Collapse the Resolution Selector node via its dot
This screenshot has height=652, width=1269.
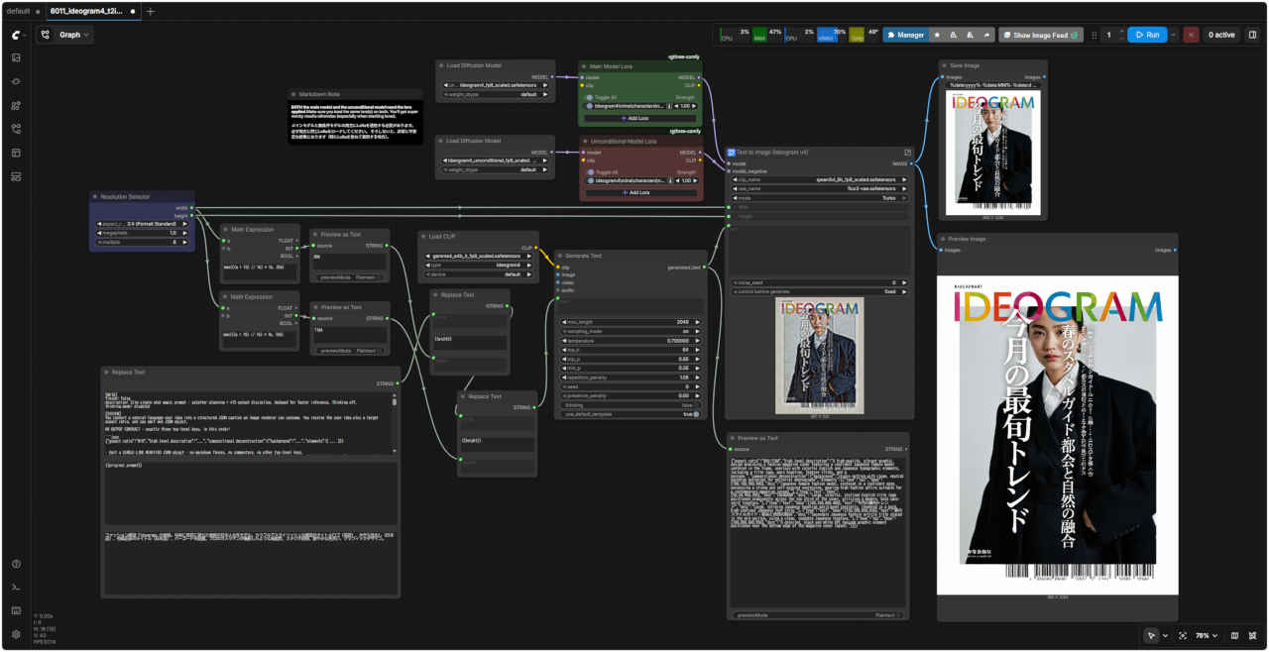click(x=95, y=196)
